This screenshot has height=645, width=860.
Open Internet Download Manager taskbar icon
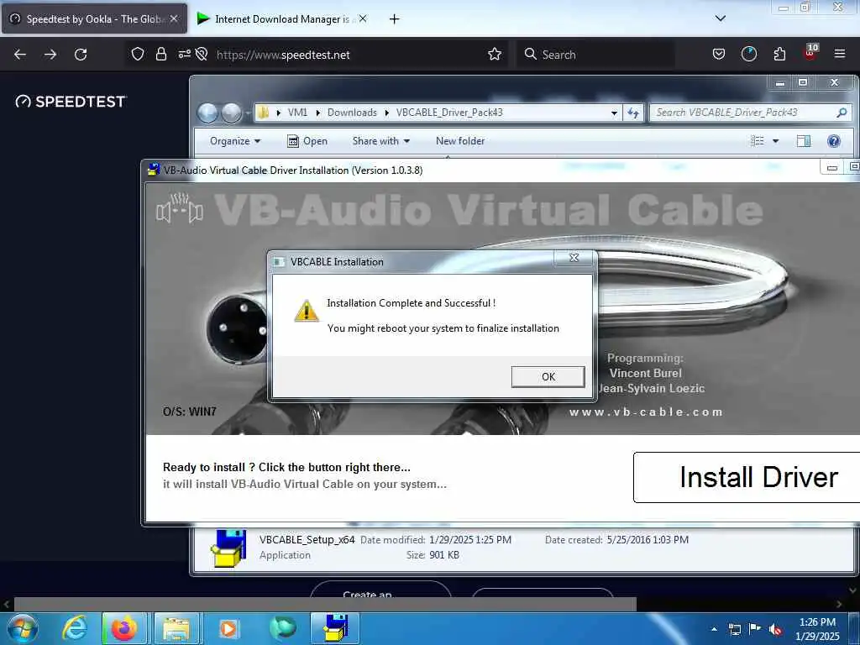pyautogui.click(x=282, y=628)
